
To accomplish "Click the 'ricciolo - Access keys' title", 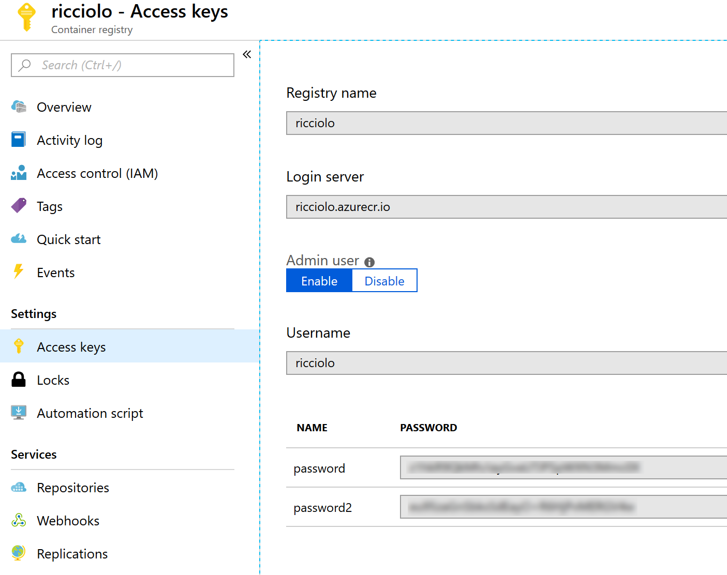I will tap(140, 11).
